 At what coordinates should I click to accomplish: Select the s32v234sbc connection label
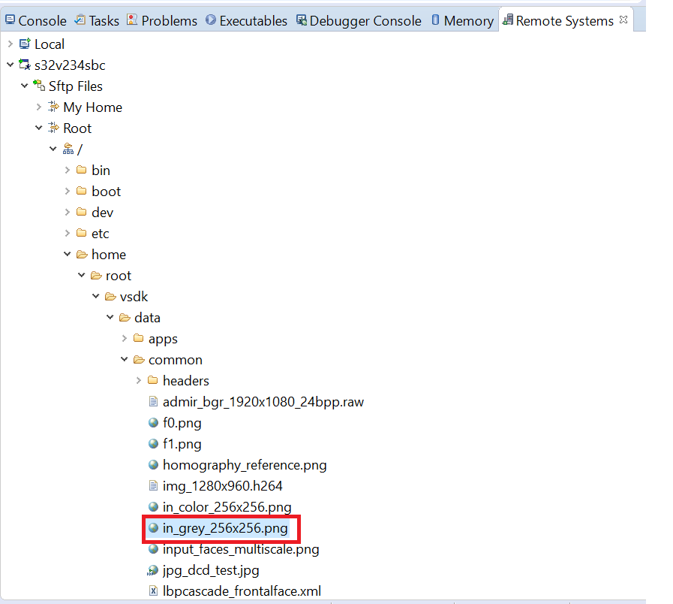pos(70,65)
